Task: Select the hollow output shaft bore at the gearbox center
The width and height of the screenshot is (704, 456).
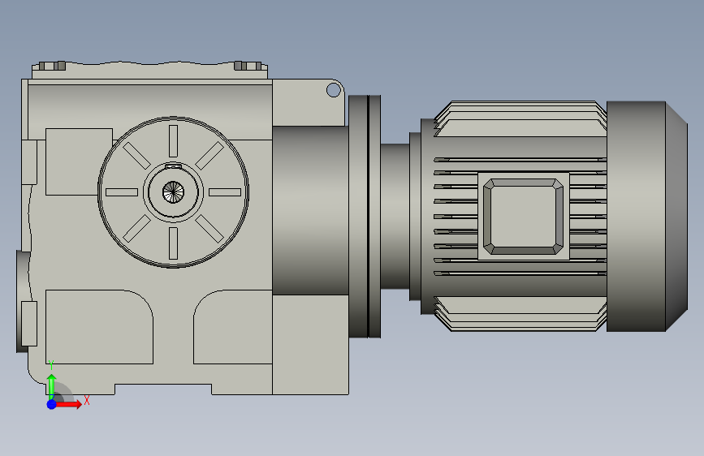Action: pyautogui.click(x=173, y=192)
